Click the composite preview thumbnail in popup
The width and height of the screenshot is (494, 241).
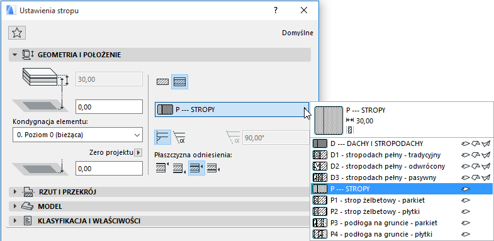tap(328, 120)
